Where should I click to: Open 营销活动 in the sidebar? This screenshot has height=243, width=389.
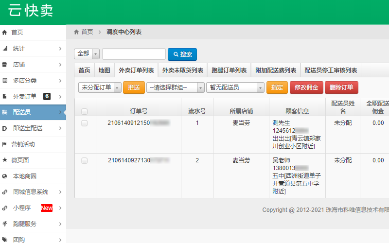[x=33, y=144]
